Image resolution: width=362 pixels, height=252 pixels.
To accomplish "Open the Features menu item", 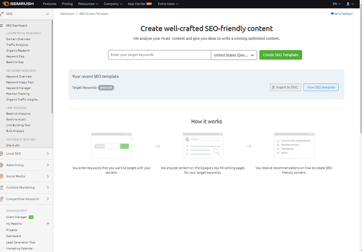I will 50,4.
